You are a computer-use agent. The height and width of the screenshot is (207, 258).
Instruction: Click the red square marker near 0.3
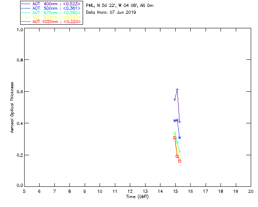click(175, 137)
